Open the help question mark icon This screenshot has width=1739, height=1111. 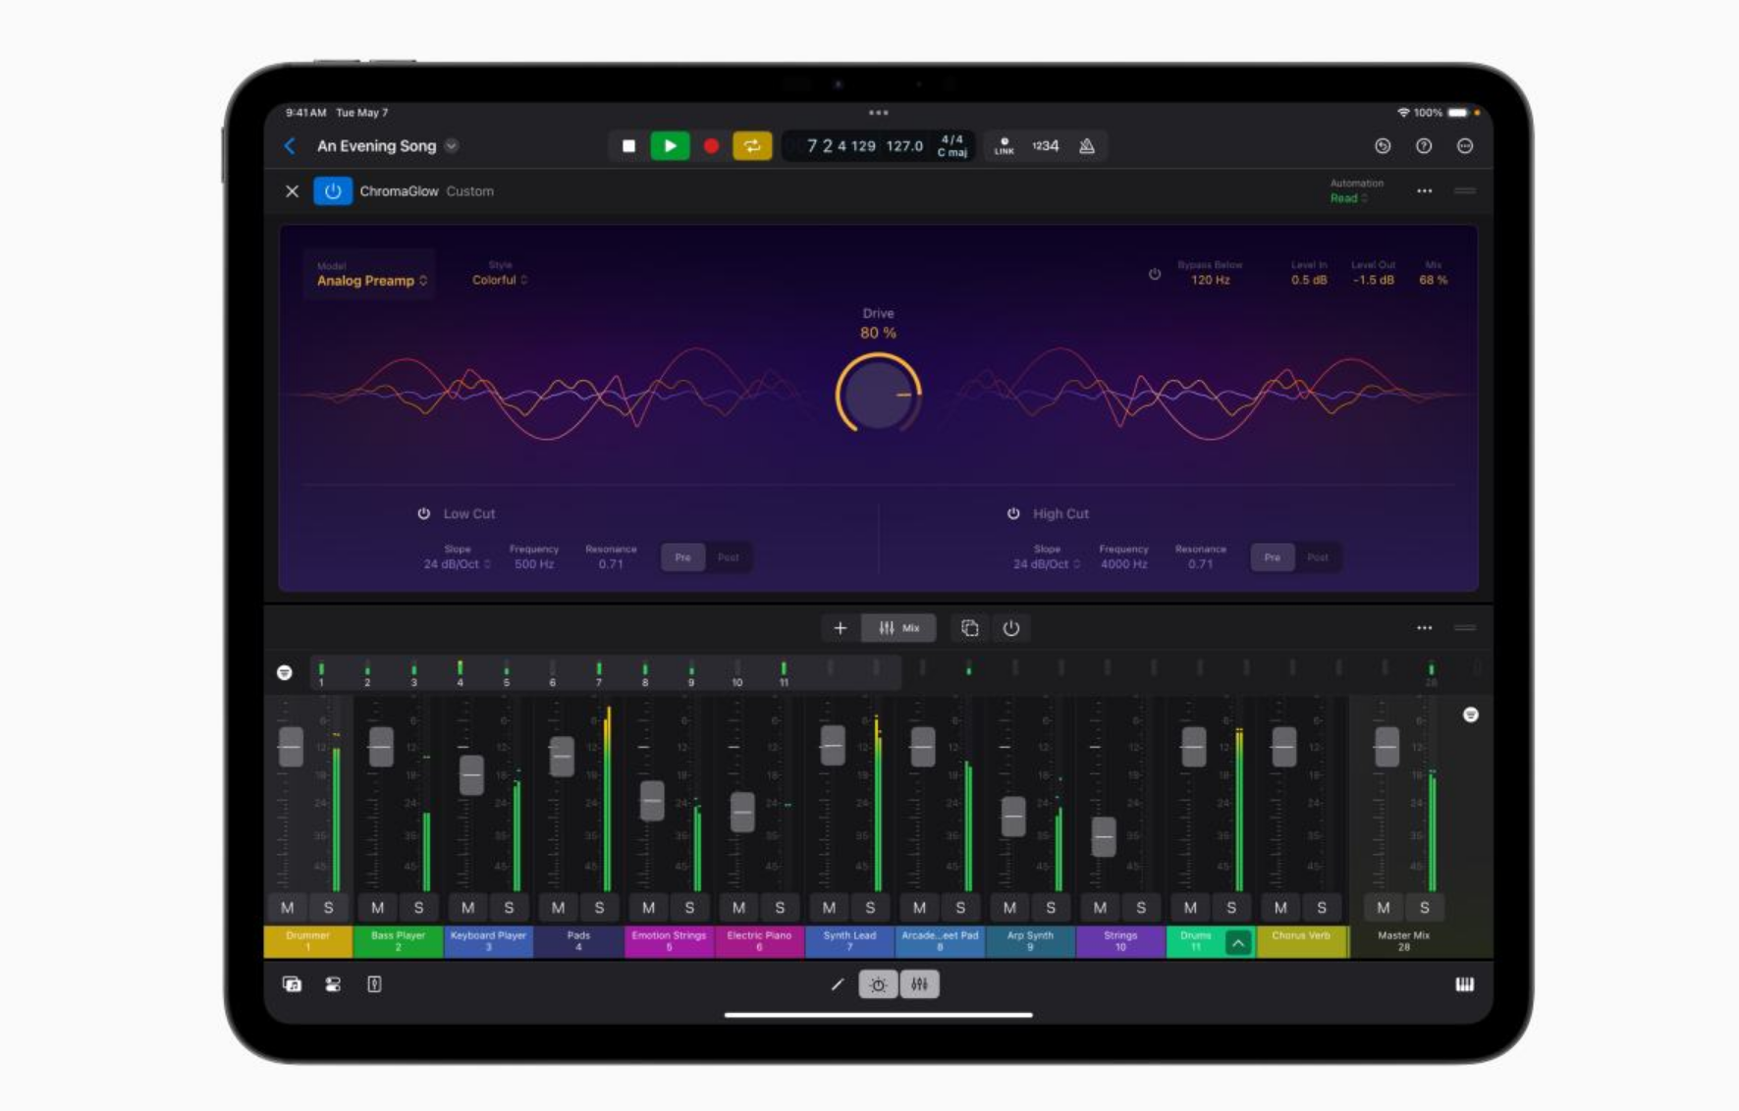click(x=1423, y=146)
